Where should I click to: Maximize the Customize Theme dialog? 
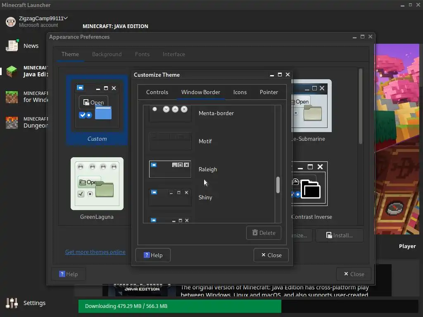(x=280, y=75)
